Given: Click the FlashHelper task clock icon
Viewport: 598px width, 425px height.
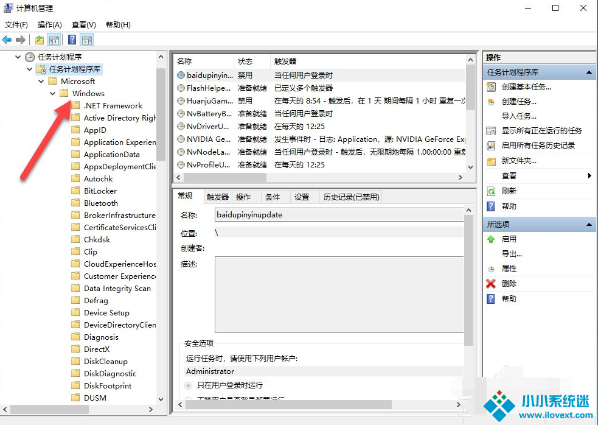Looking at the screenshot, I should point(181,88).
